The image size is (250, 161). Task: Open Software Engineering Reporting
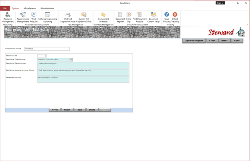click(x=48, y=18)
